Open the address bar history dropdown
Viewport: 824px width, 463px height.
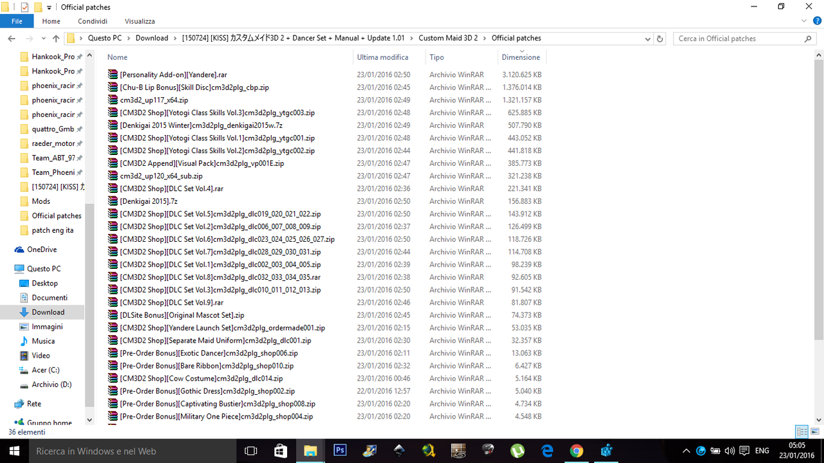click(x=648, y=39)
